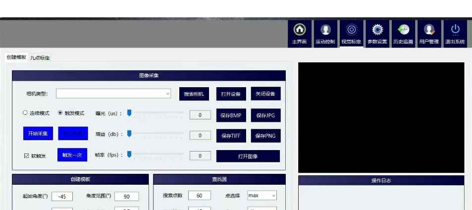Screen dimensions: 472x210
Task: Click the 关闭设备 button
Action: point(265,94)
